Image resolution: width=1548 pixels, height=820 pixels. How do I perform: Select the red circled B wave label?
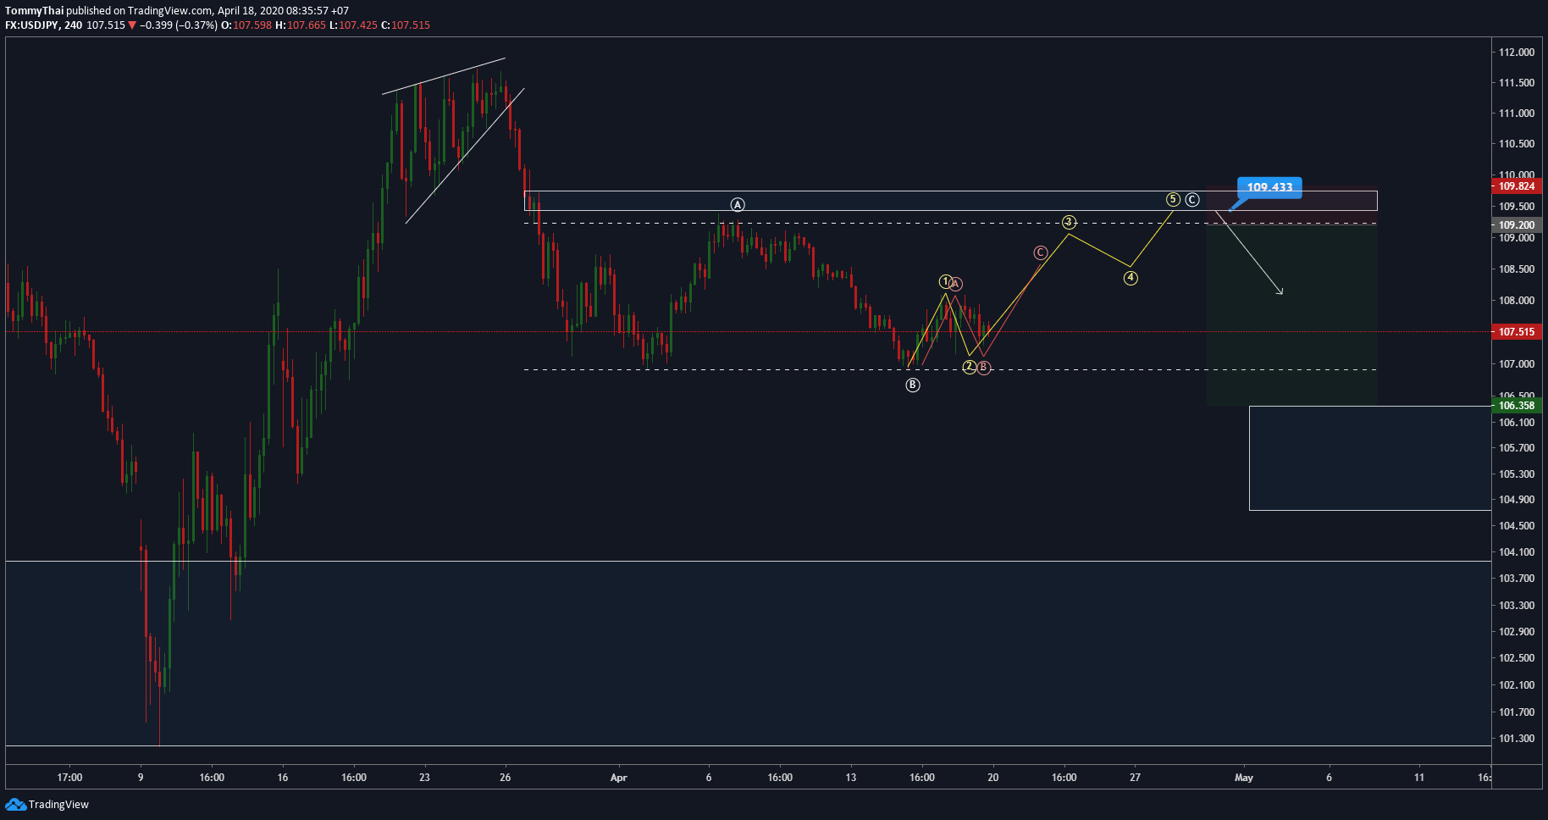[983, 368]
